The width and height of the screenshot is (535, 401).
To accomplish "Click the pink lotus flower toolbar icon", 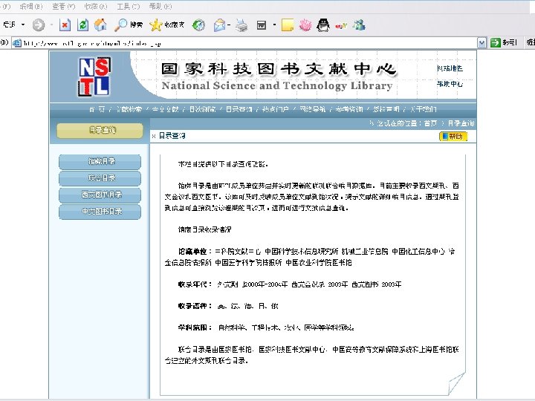I will click(305, 25).
